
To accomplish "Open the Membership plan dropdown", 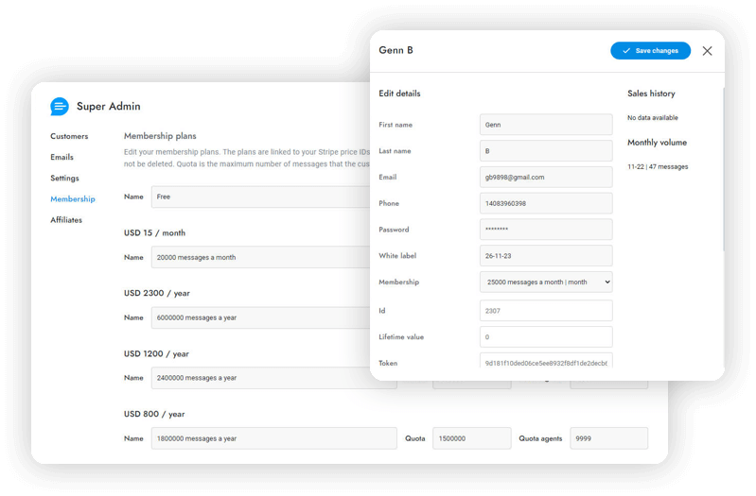I will [546, 282].
